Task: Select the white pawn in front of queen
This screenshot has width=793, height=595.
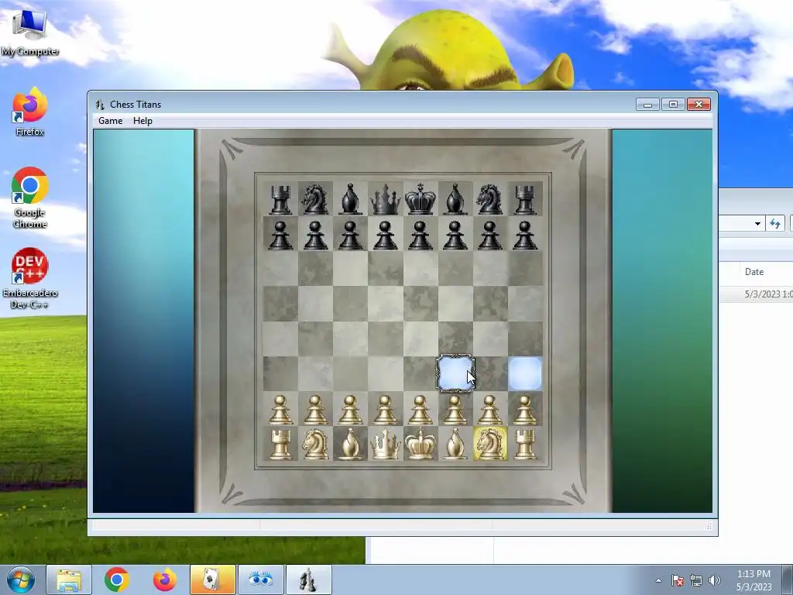Action: pos(386,410)
